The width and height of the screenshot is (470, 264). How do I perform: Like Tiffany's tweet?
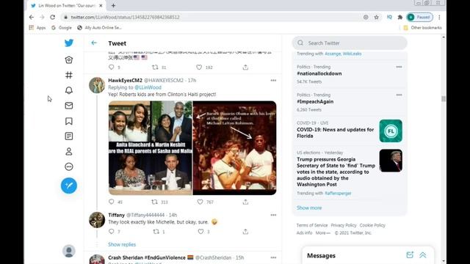tap(200, 232)
